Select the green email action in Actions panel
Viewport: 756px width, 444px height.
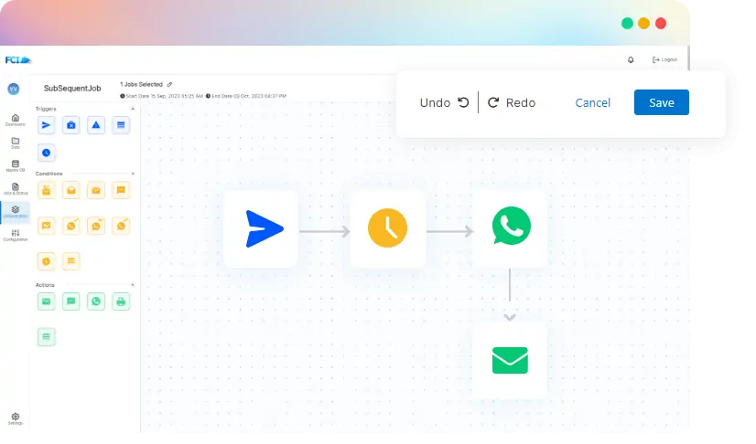coord(47,301)
